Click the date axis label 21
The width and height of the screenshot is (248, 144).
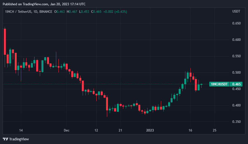[120, 130]
